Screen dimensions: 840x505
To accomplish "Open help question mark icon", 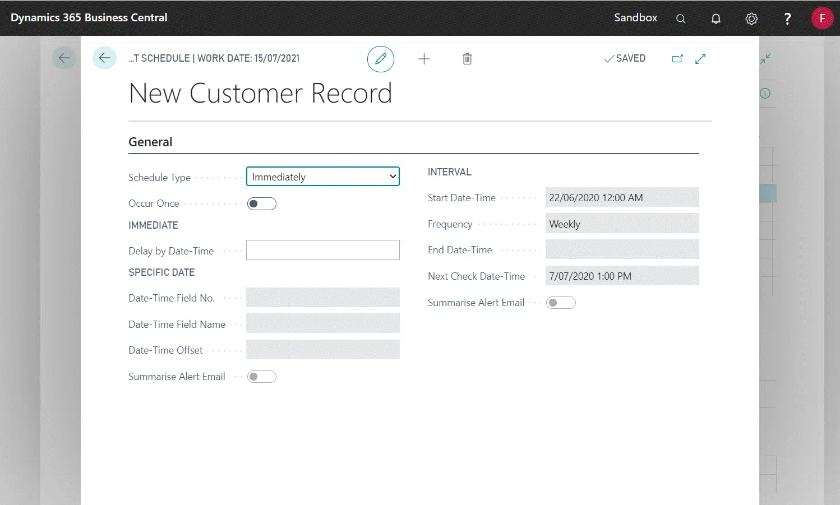I will pos(787,18).
